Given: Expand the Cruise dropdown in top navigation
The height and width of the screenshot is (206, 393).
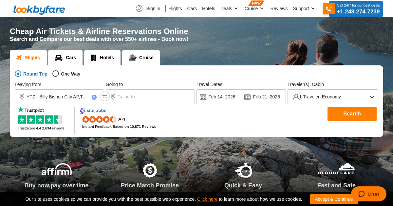Looking at the screenshot, I should (x=254, y=9).
